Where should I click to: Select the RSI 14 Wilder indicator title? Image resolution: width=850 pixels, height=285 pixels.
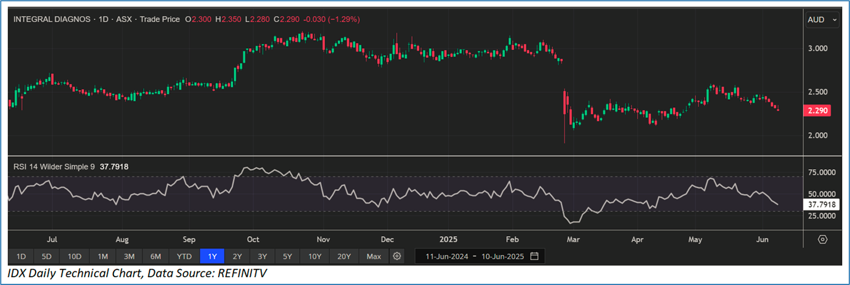click(x=54, y=167)
